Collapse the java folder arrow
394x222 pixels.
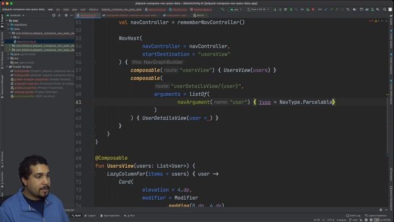[9, 29]
